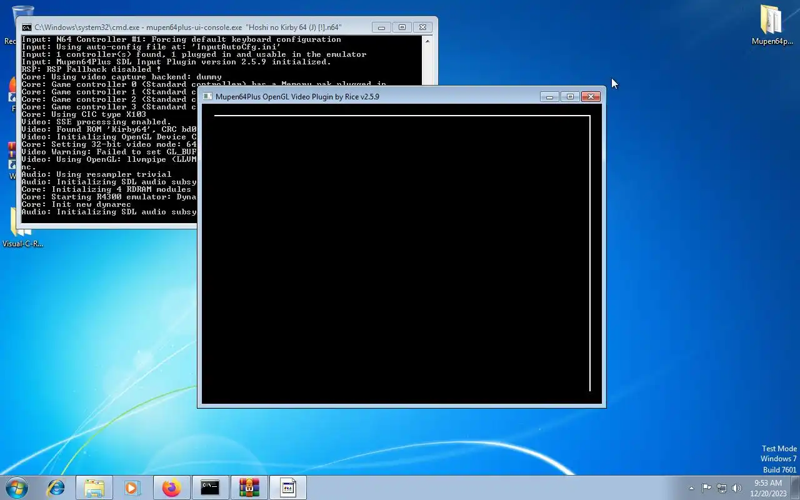800x500 pixels.
Task: Click the 'Initializing 4 RDRAM modules' line
Action: pos(106,189)
